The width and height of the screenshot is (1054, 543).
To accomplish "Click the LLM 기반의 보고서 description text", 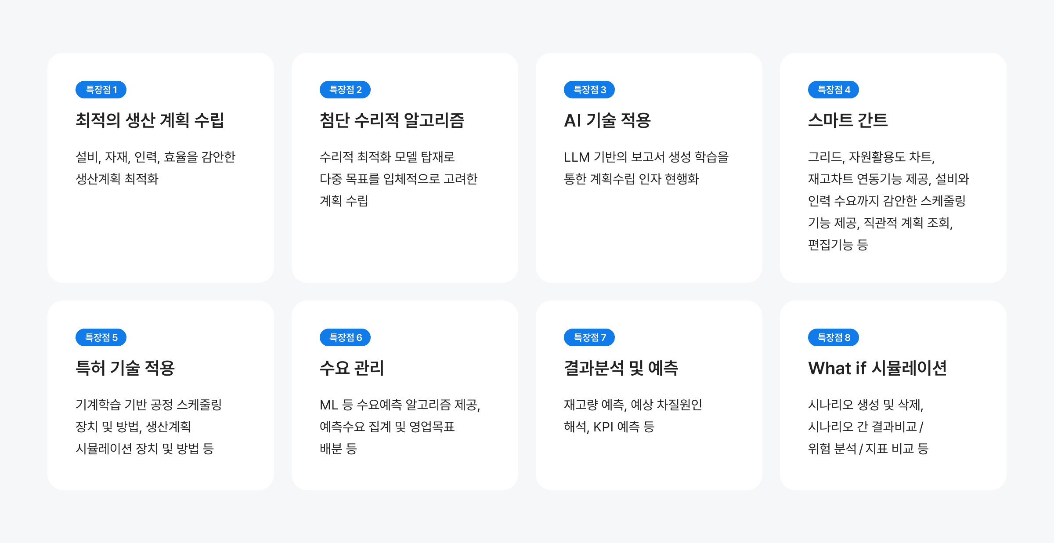I will coord(646,168).
